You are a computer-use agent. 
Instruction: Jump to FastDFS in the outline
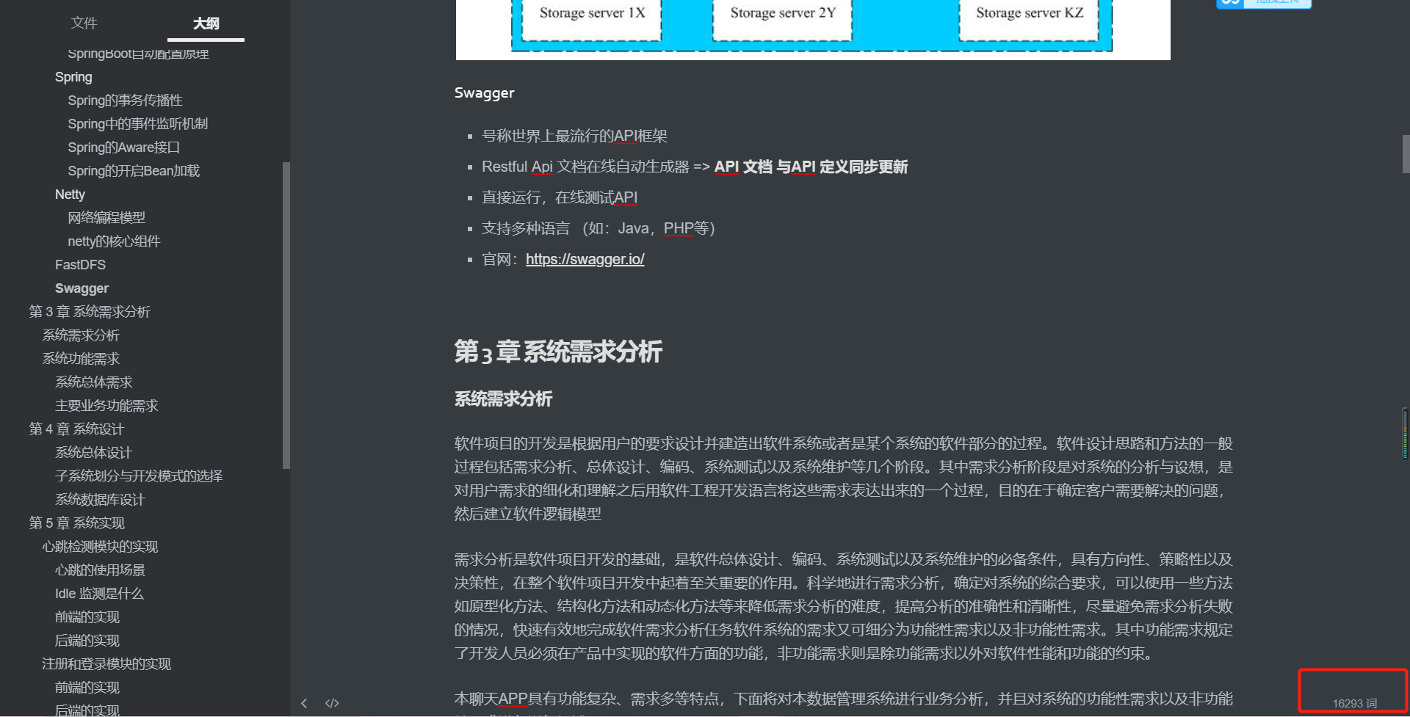(80, 265)
